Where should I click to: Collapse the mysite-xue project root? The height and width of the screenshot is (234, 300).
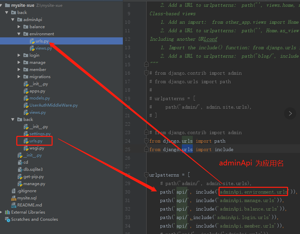(x=2, y=5)
